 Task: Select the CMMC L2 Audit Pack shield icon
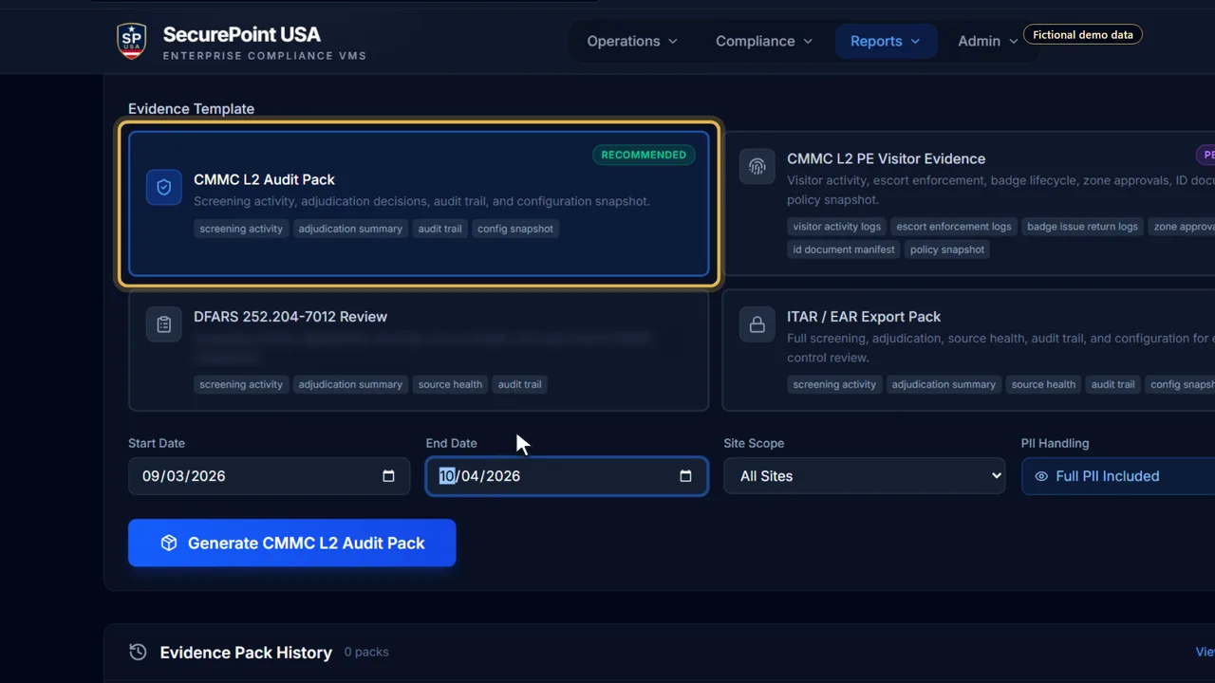164,188
